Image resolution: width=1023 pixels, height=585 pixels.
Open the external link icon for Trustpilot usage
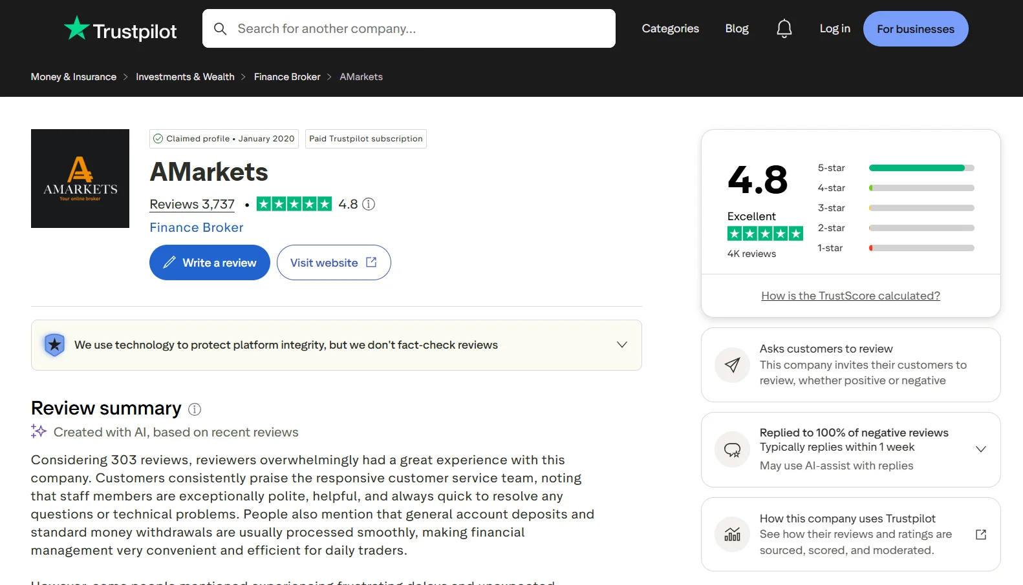click(981, 535)
